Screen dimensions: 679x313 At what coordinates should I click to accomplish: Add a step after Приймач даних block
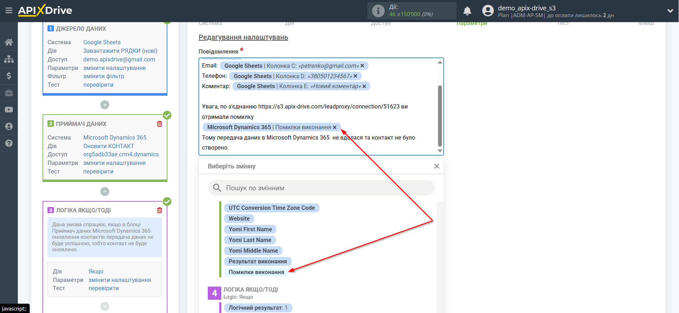point(105,191)
